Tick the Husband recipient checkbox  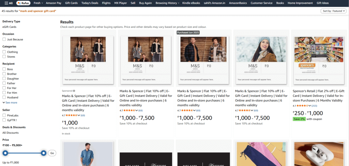pyautogui.click(x=4, y=97)
